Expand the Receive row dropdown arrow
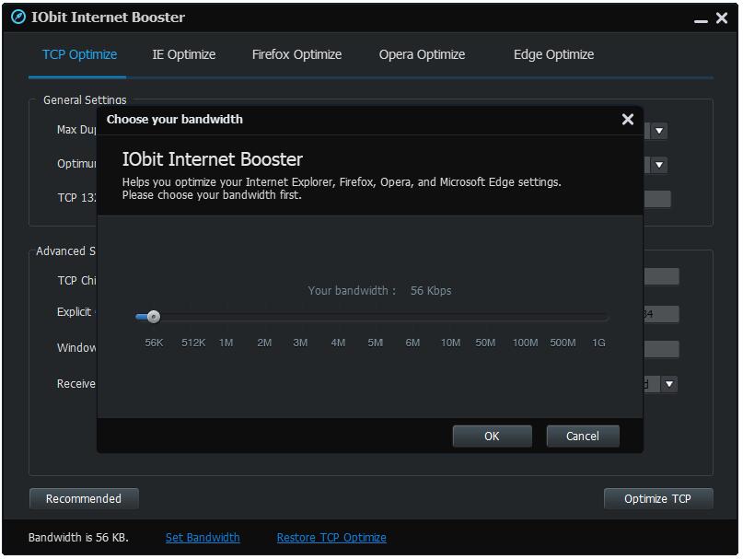The width and height of the screenshot is (743, 559). coord(668,384)
